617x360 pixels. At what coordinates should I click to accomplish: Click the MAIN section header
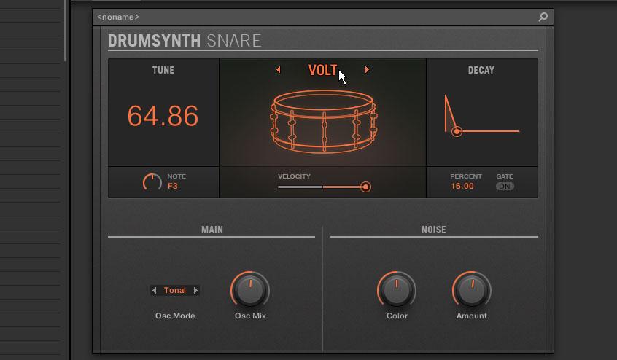tap(212, 230)
